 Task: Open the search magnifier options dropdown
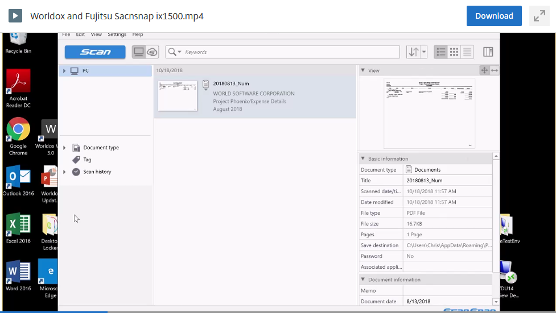(x=175, y=52)
